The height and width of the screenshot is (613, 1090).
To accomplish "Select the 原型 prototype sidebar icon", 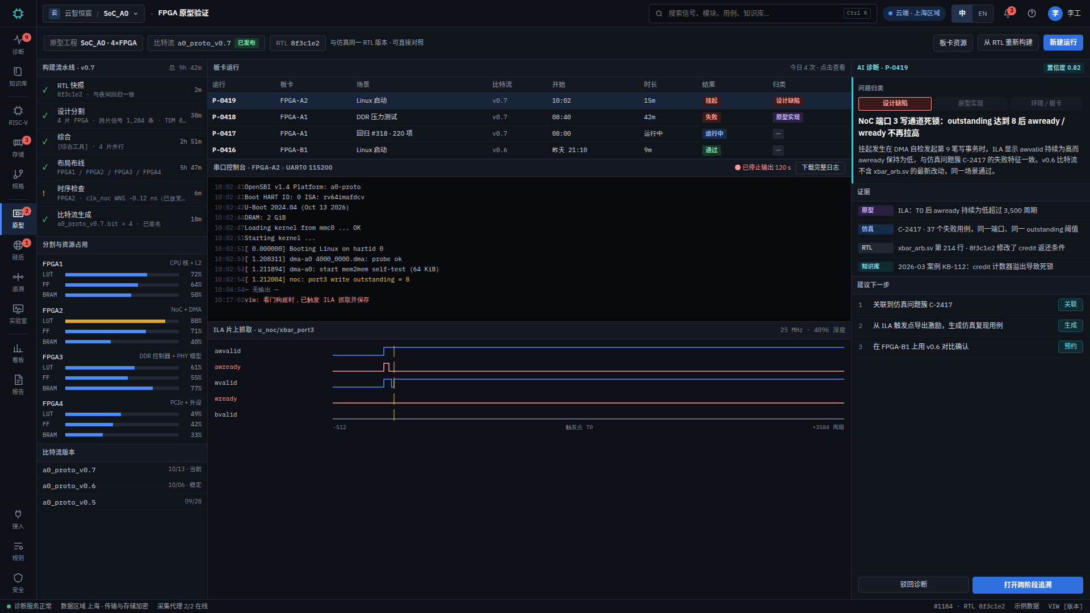I will (x=18, y=218).
